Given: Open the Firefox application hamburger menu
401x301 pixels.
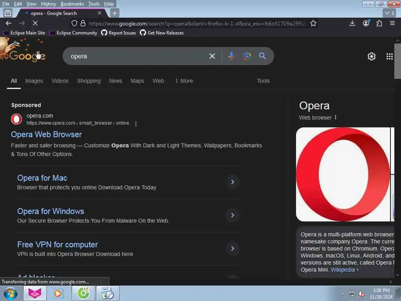Looking at the screenshot, I should (x=392, y=23).
